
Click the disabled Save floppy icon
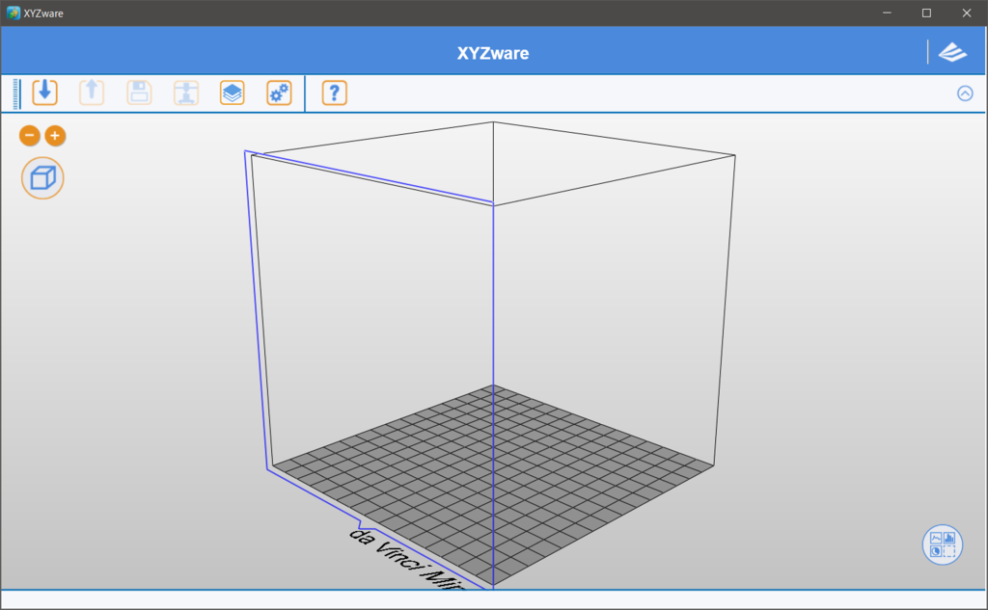pyautogui.click(x=139, y=93)
